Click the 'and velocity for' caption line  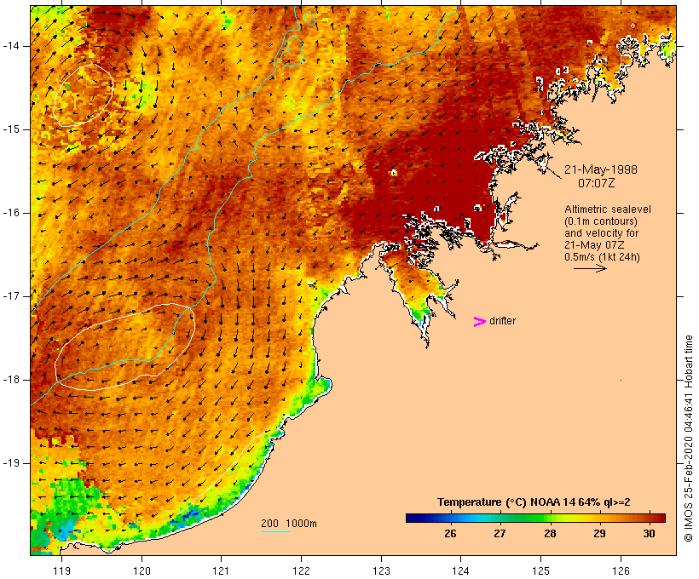click(x=601, y=233)
